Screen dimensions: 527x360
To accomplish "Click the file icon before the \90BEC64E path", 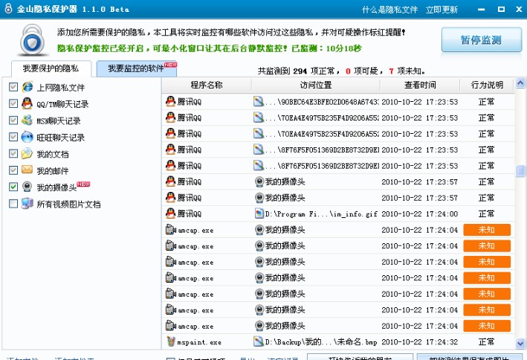I will tap(259, 101).
